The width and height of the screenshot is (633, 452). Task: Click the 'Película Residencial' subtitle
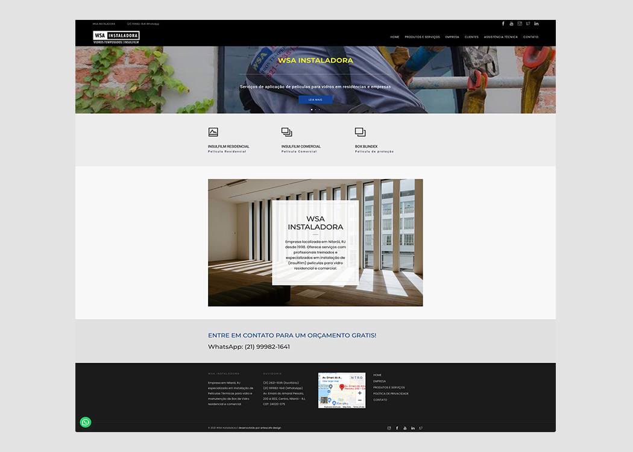point(227,152)
